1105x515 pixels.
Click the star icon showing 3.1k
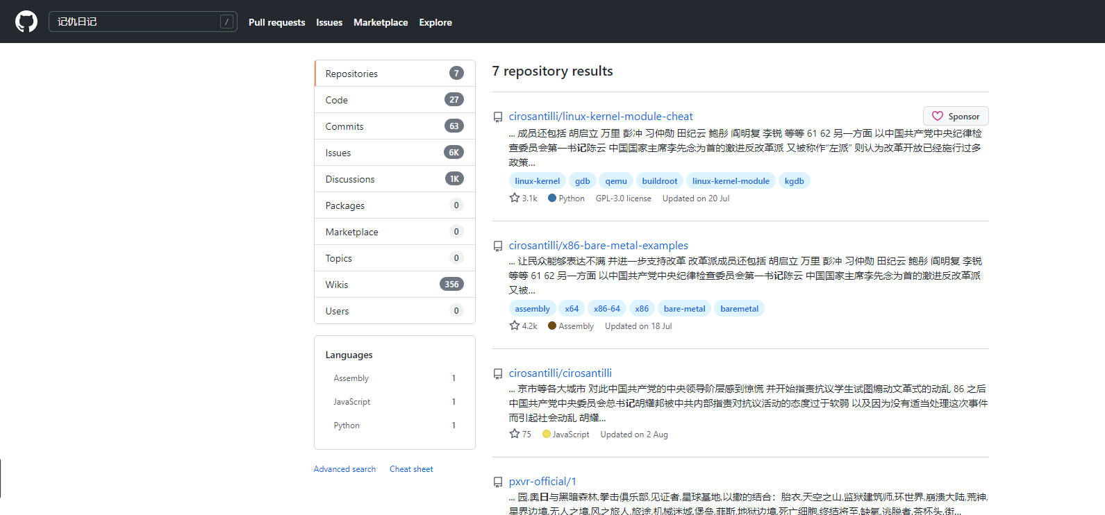515,198
